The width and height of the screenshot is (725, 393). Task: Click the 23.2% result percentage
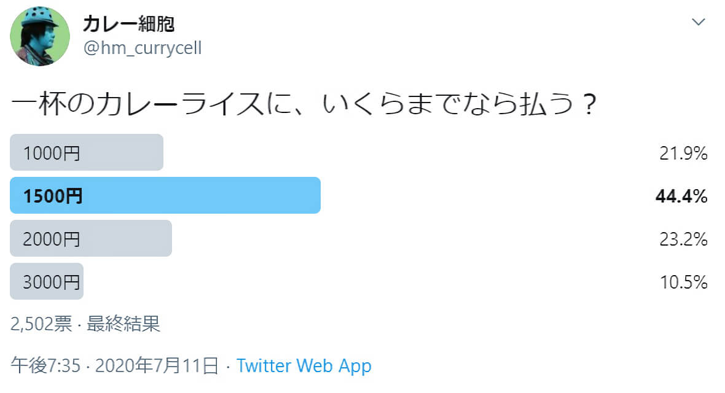(683, 239)
